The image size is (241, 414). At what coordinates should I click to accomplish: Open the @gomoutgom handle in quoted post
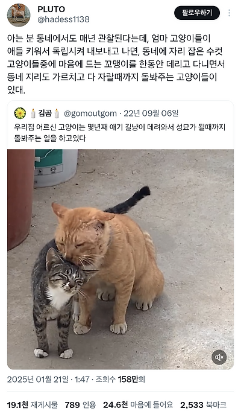[90, 113]
